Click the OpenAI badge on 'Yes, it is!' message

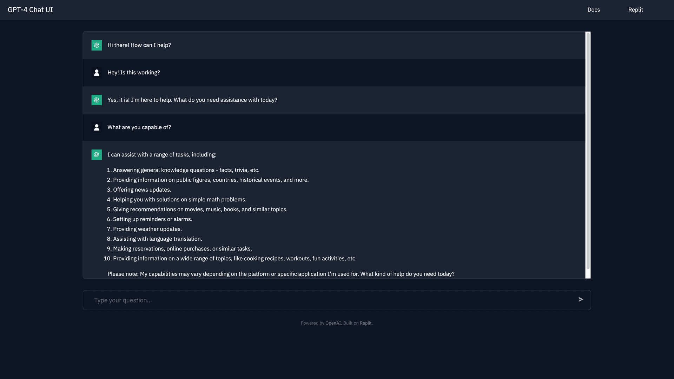point(97,100)
